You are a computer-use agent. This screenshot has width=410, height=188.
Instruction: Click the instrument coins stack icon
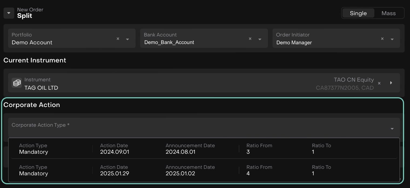17,83
